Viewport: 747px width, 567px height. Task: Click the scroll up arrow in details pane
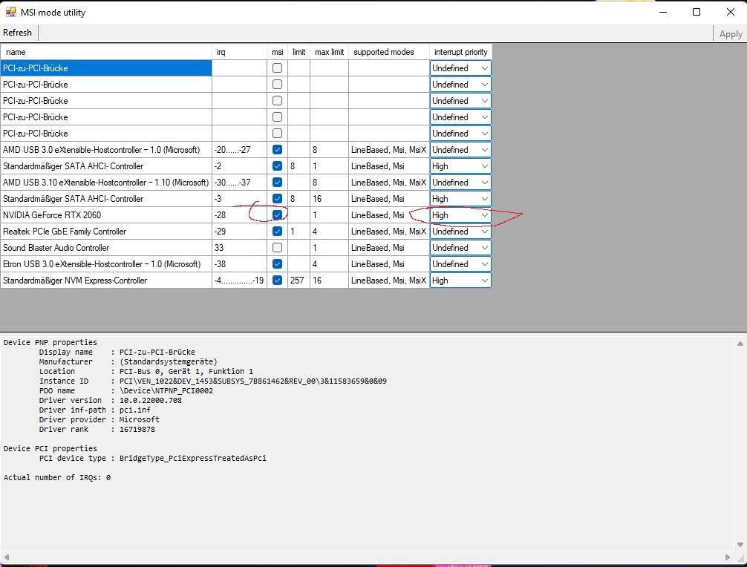[740, 344]
